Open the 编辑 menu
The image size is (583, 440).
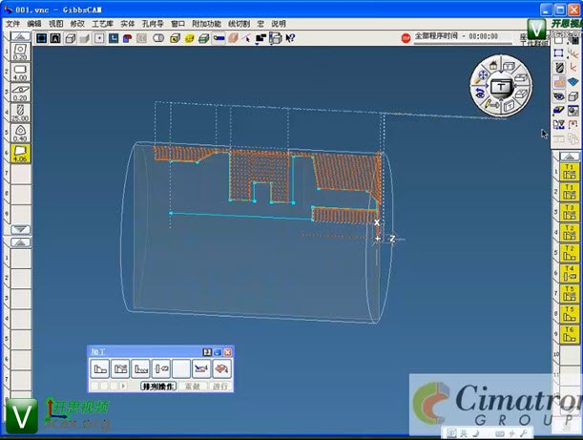pyautogui.click(x=34, y=24)
